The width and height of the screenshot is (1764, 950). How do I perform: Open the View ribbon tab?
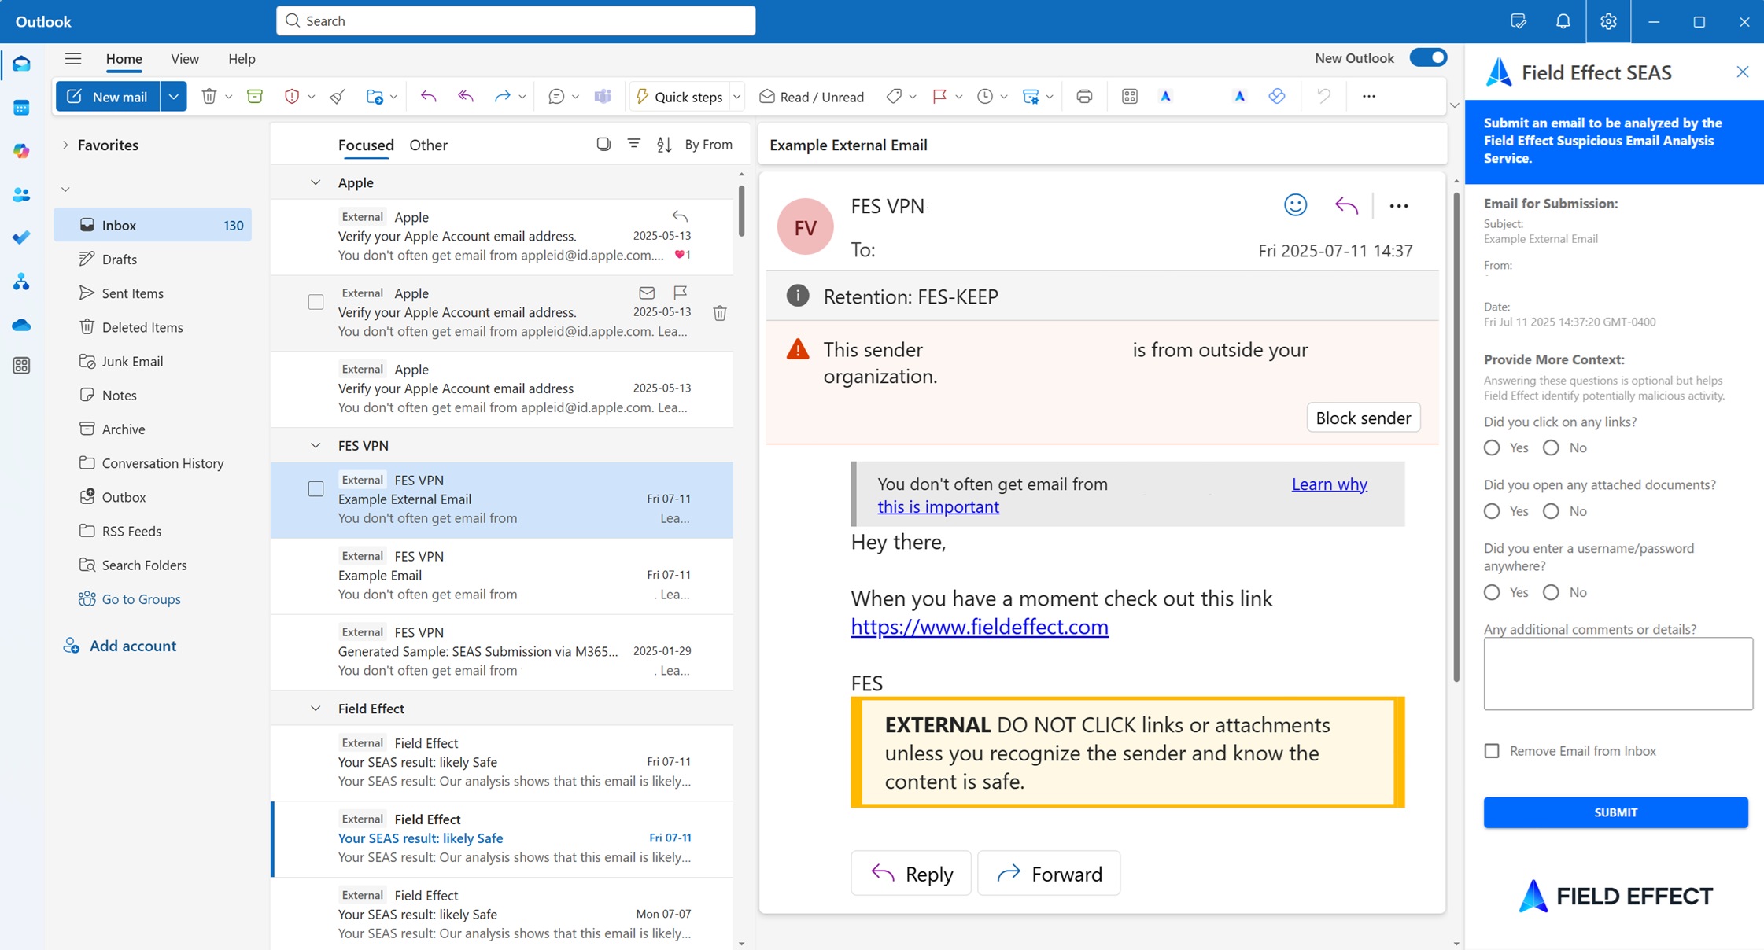pyautogui.click(x=184, y=58)
